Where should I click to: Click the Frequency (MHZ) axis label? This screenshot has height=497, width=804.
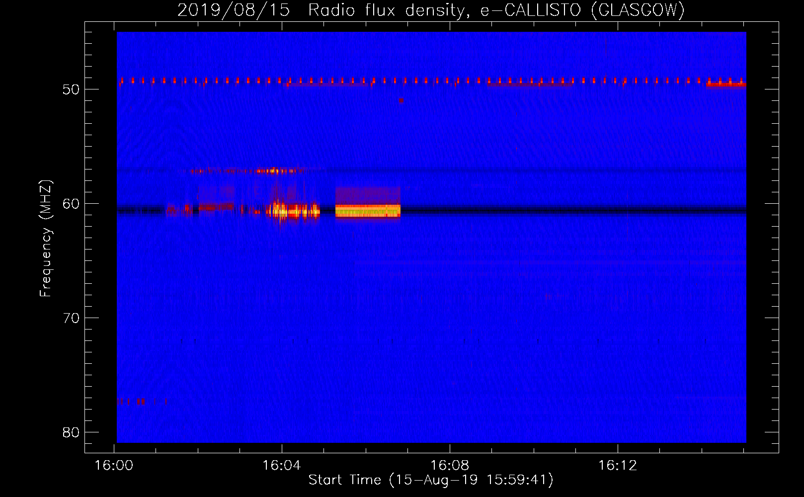tap(45, 238)
